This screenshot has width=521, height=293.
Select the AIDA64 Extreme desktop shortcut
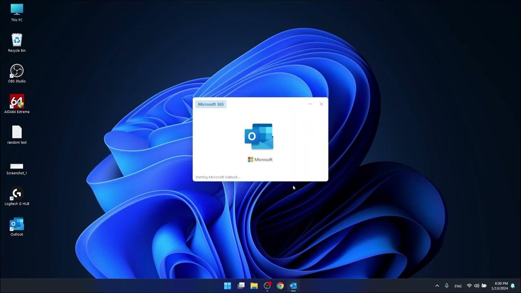pos(17,104)
